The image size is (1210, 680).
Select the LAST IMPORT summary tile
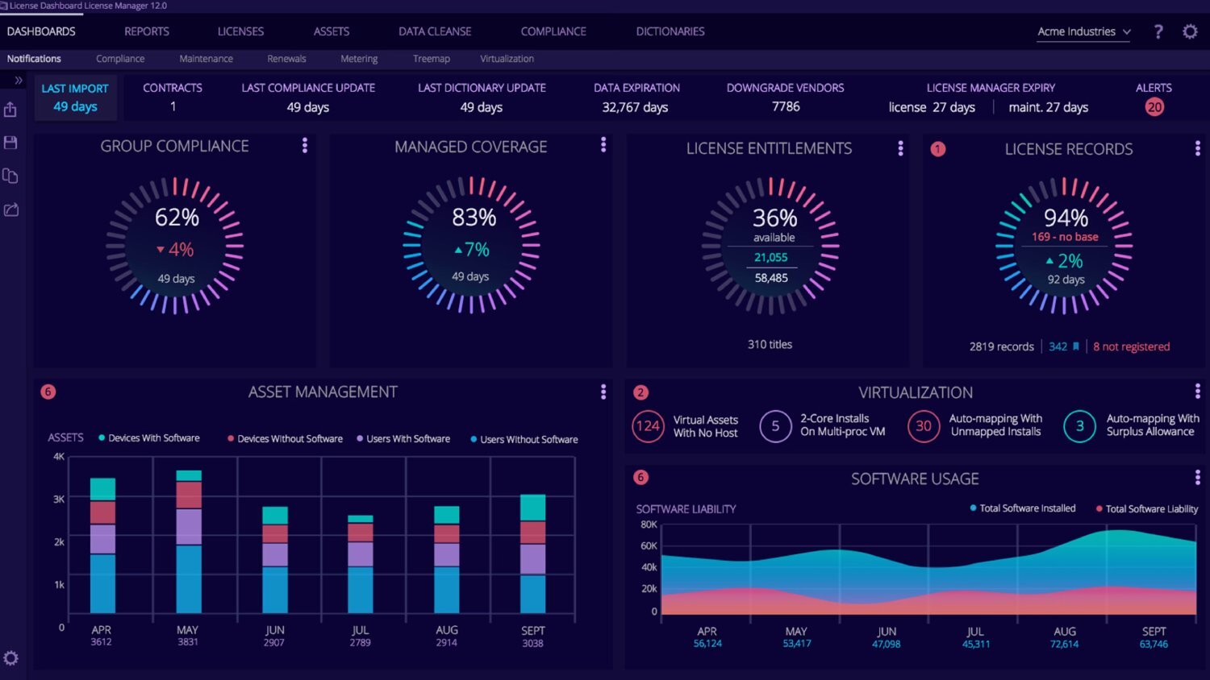point(75,97)
